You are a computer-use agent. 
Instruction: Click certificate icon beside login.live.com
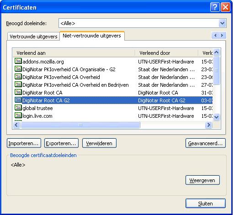[x=18, y=115]
